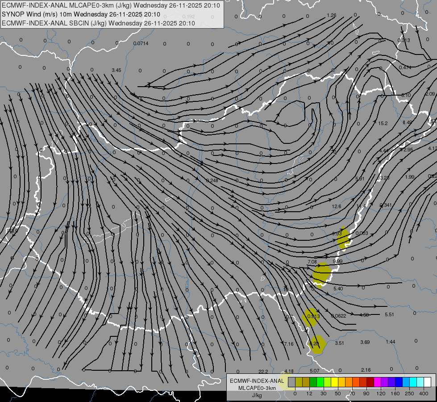The height and width of the screenshot is (402, 437).
Task: Select the map value 5.51
Action: point(389,315)
